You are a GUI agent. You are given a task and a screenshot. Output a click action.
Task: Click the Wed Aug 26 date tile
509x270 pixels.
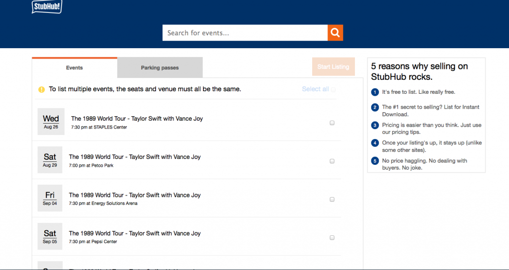tap(51, 122)
